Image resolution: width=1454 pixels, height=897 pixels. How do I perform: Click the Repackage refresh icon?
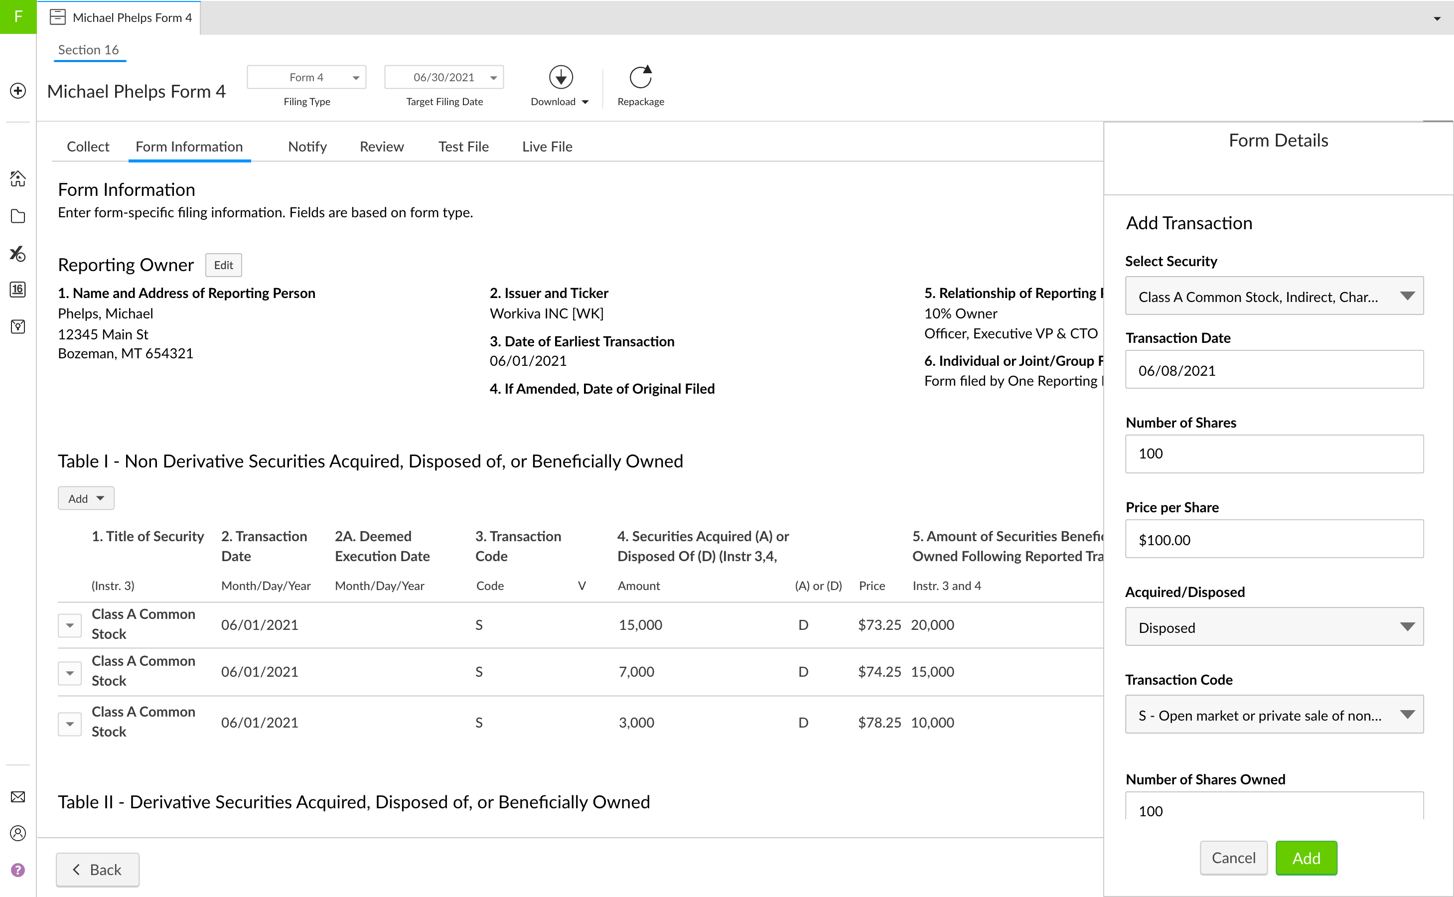point(641,77)
